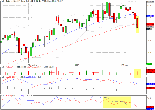The width and height of the screenshot is (155, 110).
Task: Click the 70.0 level label in RSI panel
Action: (149, 98)
